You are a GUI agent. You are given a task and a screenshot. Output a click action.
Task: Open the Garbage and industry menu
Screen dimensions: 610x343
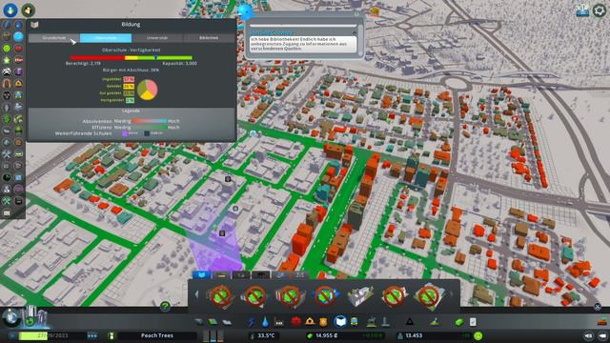[279, 322]
